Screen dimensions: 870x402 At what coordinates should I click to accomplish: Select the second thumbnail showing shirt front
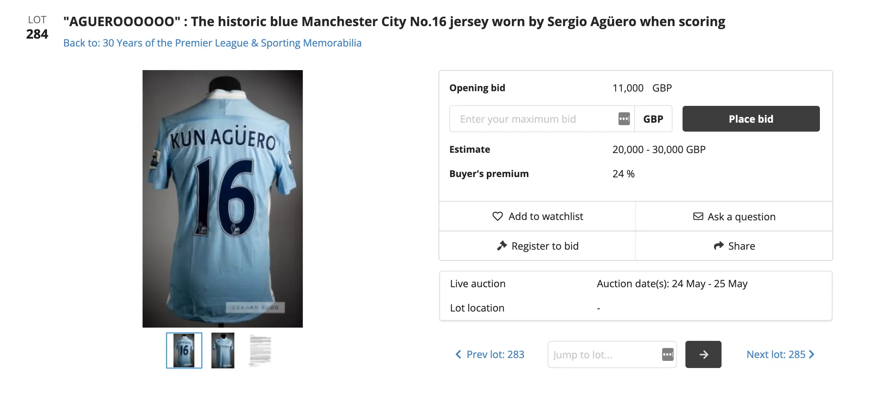(x=223, y=350)
